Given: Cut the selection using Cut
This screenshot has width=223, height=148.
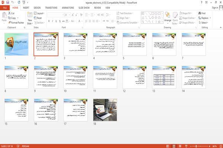Looking at the screenshot, I should [x=11, y=13].
